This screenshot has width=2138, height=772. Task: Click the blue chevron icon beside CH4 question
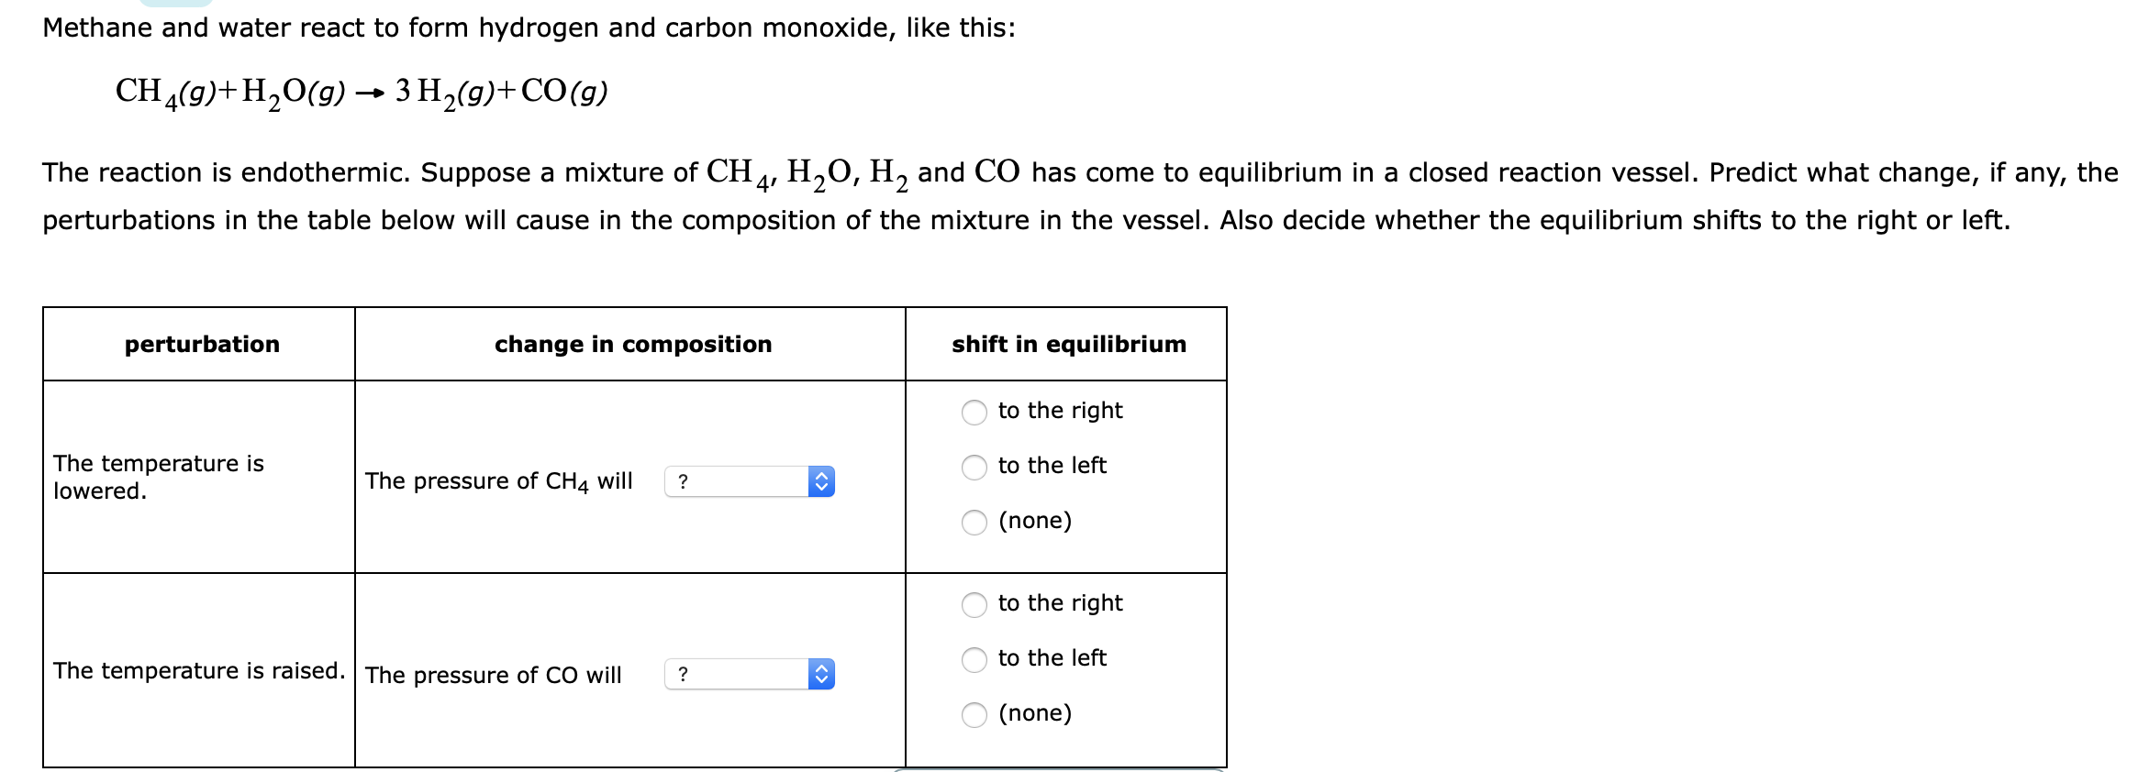tap(819, 480)
